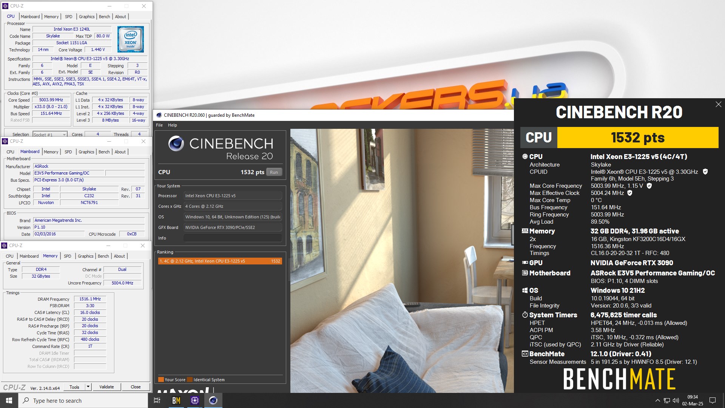Click the Your Score orange legend swatch
This screenshot has width=725, height=408.
[161, 380]
